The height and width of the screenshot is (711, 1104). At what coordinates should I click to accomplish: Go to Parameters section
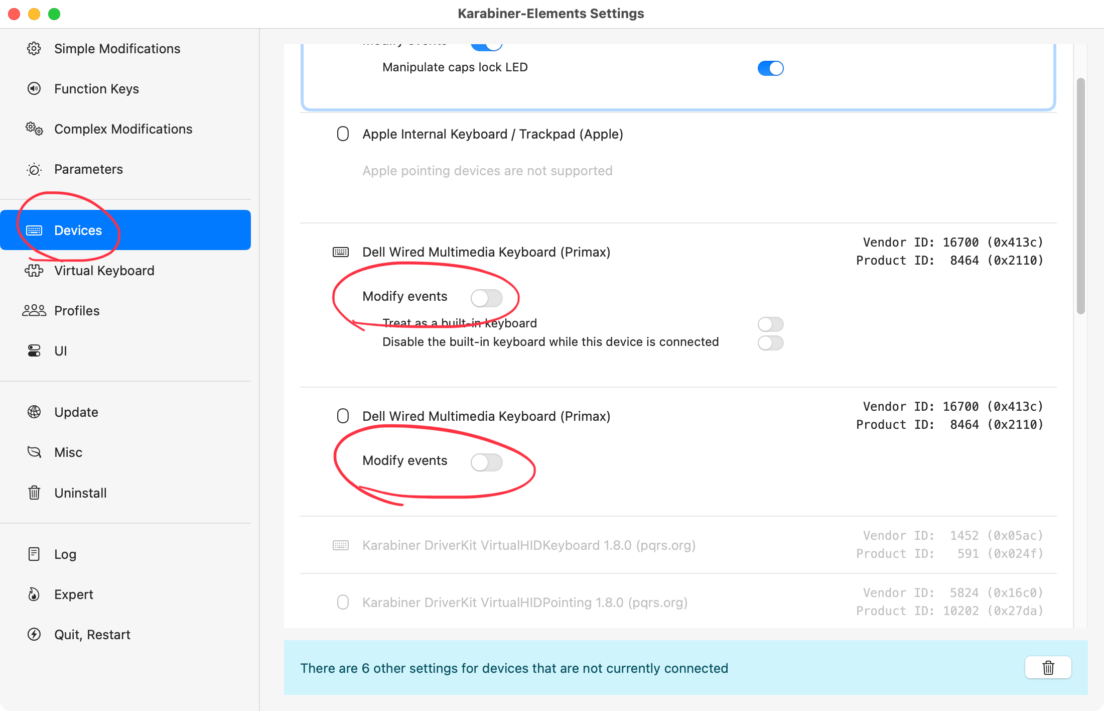click(125, 169)
